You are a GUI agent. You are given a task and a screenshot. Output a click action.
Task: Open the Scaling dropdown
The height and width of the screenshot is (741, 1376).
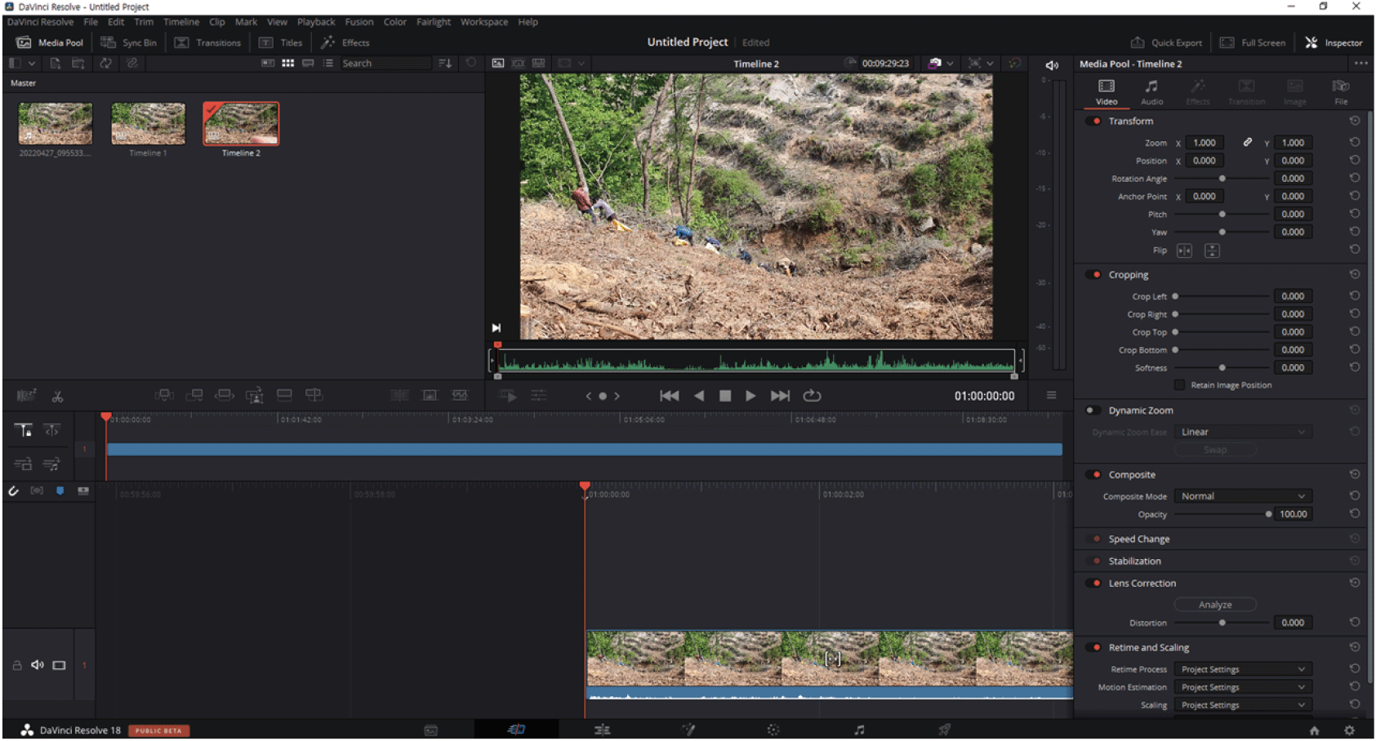[1243, 705]
